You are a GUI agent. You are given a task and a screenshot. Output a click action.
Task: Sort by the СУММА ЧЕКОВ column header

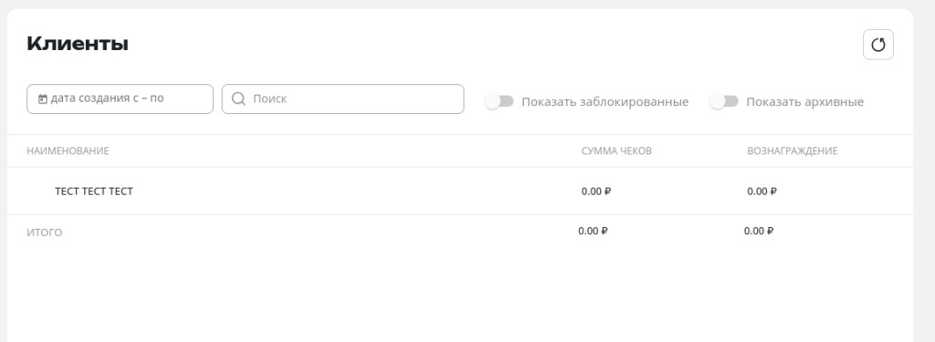point(616,151)
